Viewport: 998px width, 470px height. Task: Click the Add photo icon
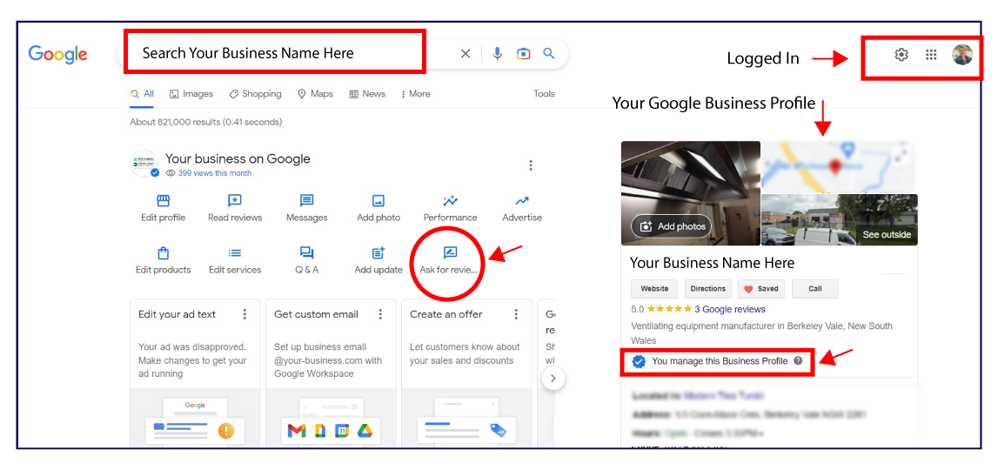click(x=378, y=201)
